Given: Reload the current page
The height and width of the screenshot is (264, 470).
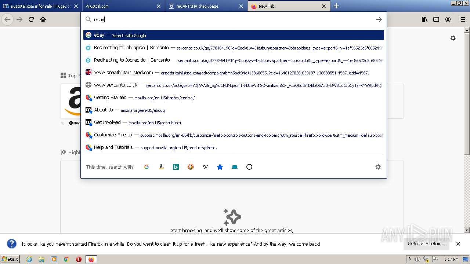Looking at the screenshot, I should tap(31, 19).
